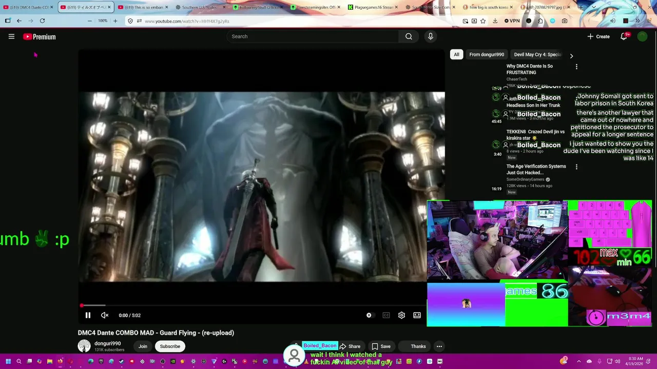
Task: Switch to theater mode
Action: (417, 315)
